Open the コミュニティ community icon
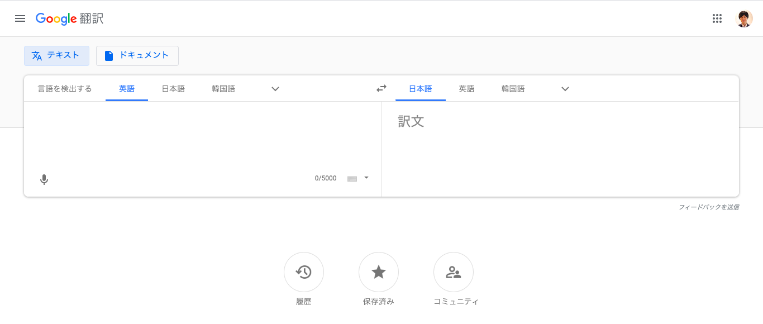Image resolution: width=763 pixels, height=324 pixels. pyautogui.click(x=453, y=272)
